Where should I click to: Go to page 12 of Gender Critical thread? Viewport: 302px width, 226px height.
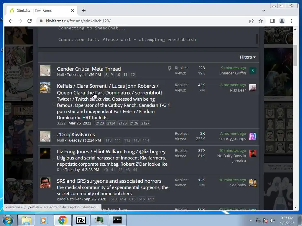pyautogui.click(x=133, y=74)
